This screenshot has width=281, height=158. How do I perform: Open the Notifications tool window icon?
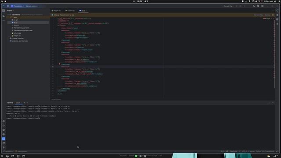pos(277,11)
